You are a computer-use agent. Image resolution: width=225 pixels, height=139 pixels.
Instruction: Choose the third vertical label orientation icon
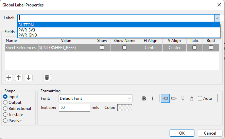click(183, 98)
